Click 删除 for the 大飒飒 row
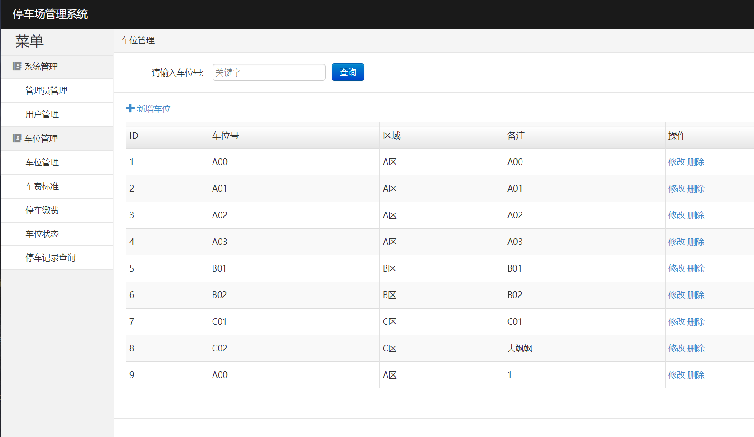 (696, 349)
